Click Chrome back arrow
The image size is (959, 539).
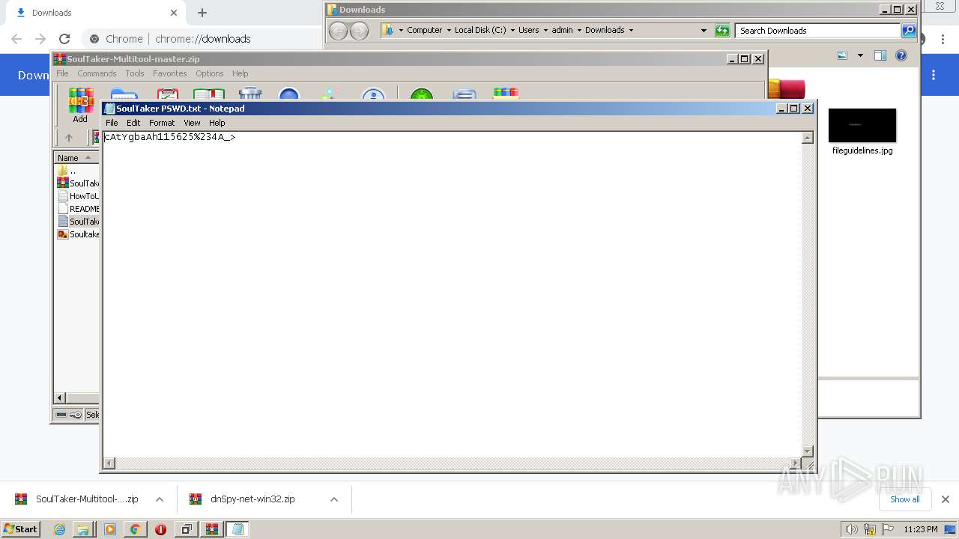pos(16,39)
